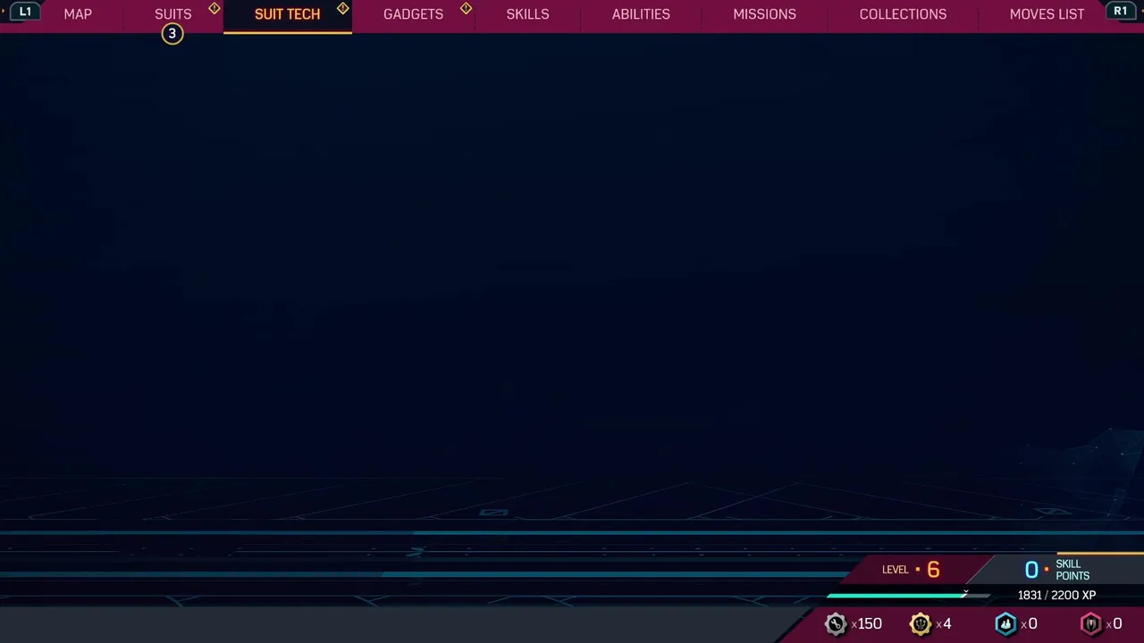This screenshot has height=643, width=1144.
Task: Click the diamond notification marker on GADGETS
Action: tap(466, 8)
